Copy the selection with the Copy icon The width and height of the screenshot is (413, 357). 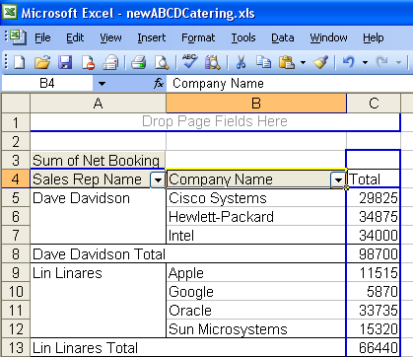[x=263, y=62]
